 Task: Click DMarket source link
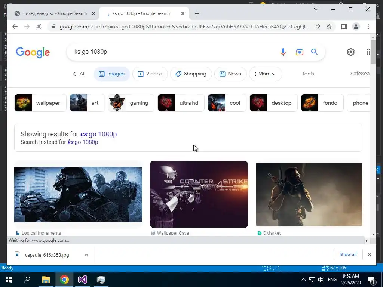point(269,233)
